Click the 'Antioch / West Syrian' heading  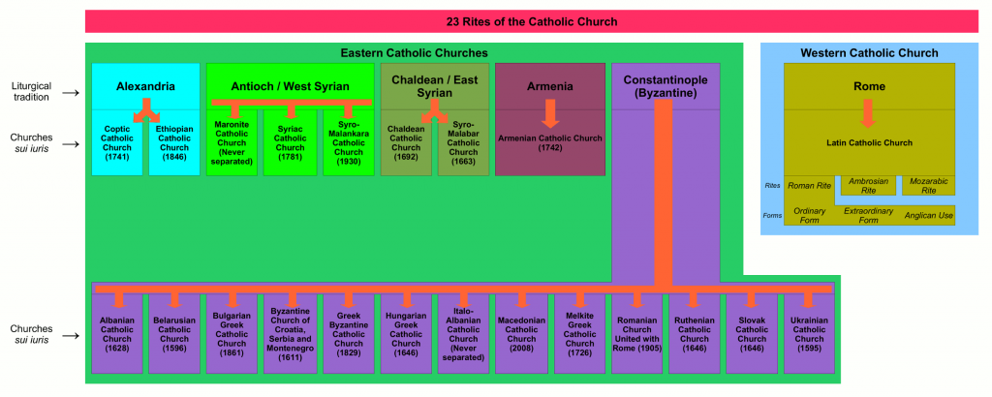(291, 86)
